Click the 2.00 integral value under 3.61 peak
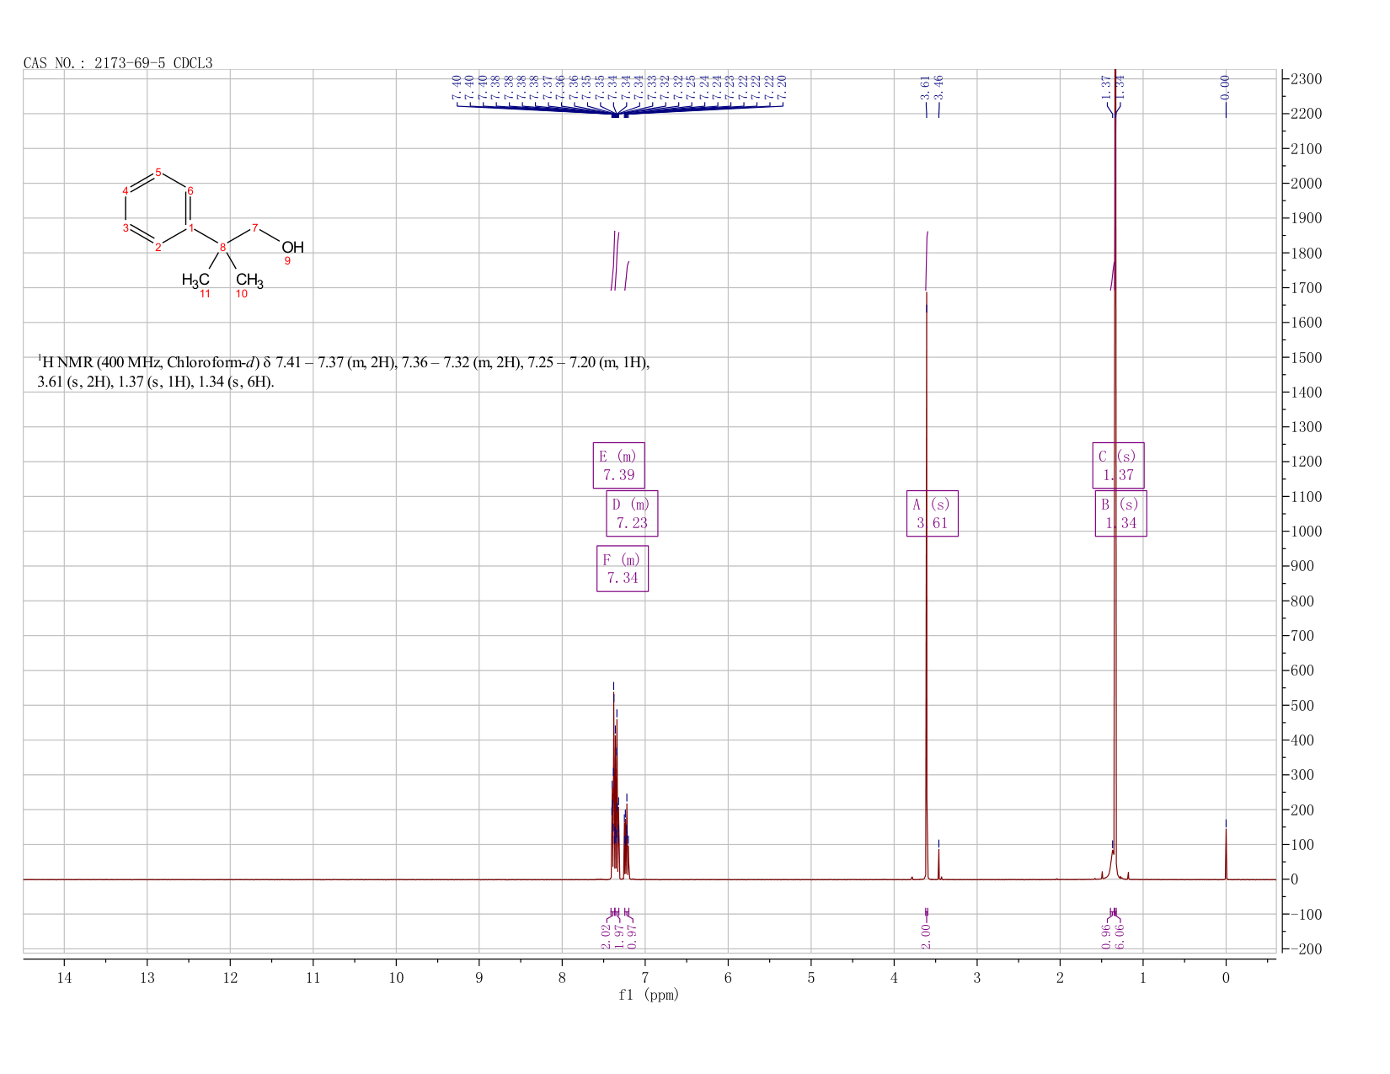The image size is (1390, 1074). [926, 936]
